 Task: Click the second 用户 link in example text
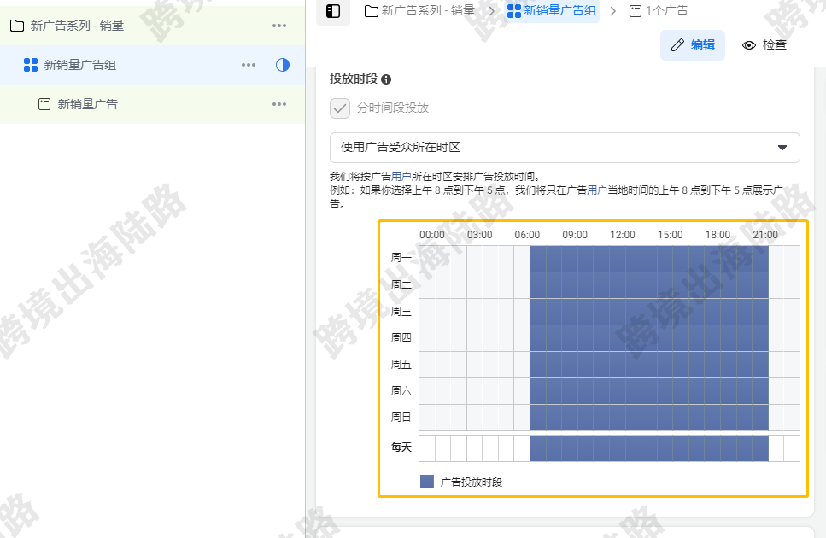coord(597,190)
